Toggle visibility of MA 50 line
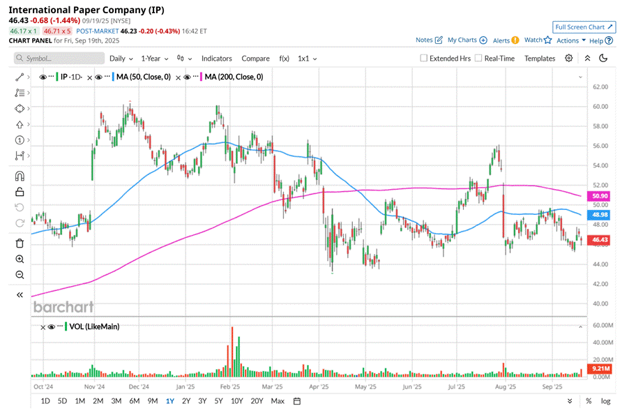 pyautogui.click(x=99, y=77)
